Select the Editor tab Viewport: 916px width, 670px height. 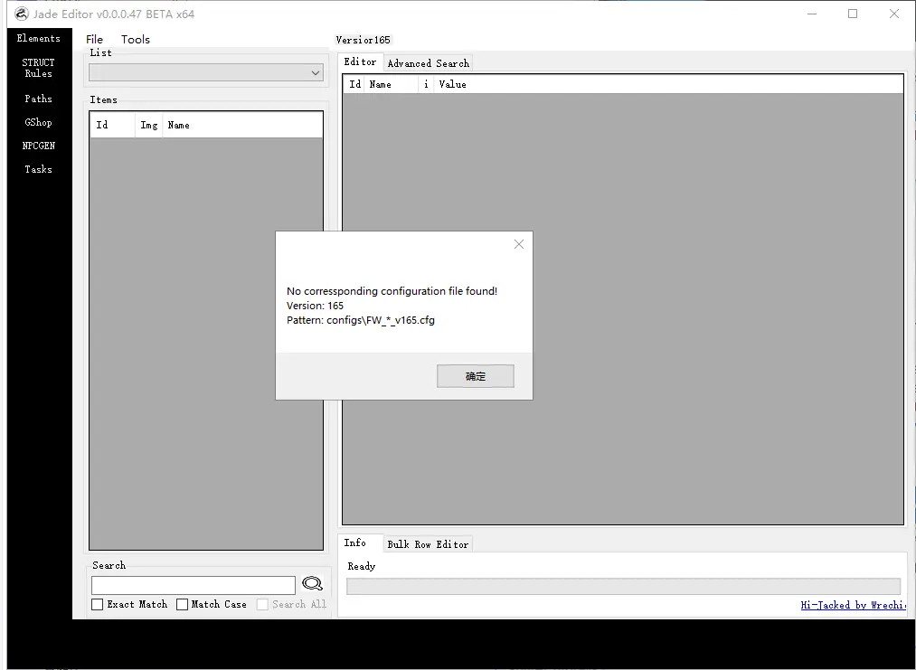click(360, 61)
